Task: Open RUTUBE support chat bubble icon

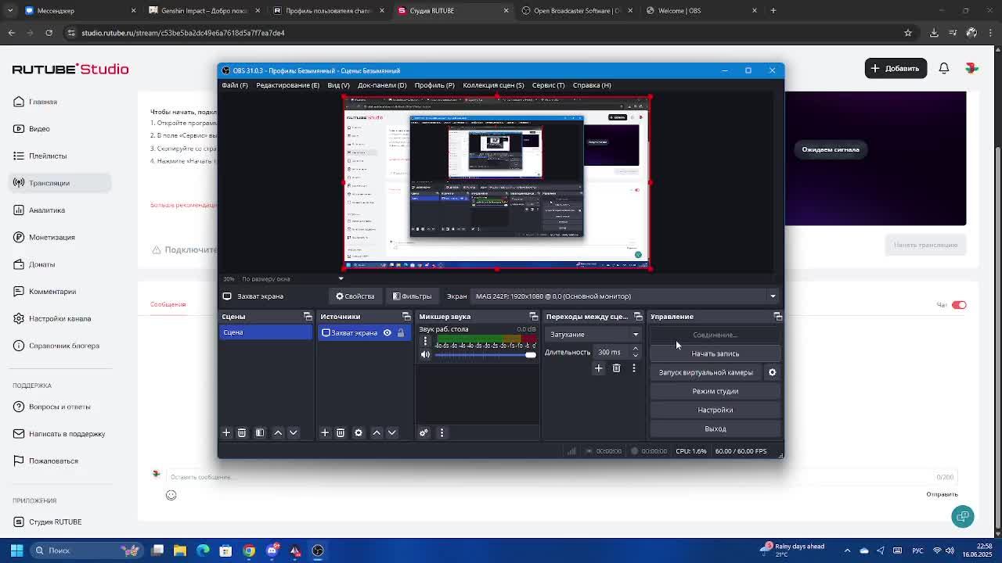Action: (x=963, y=516)
